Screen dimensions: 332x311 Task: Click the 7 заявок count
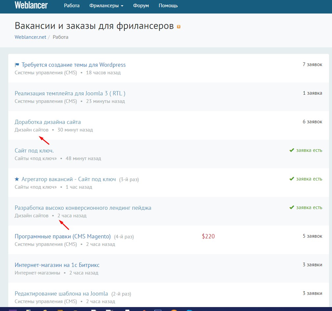click(x=312, y=64)
